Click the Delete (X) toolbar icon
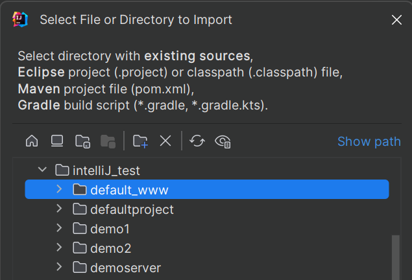Viewport: 412px width, 280px height. 165,141
